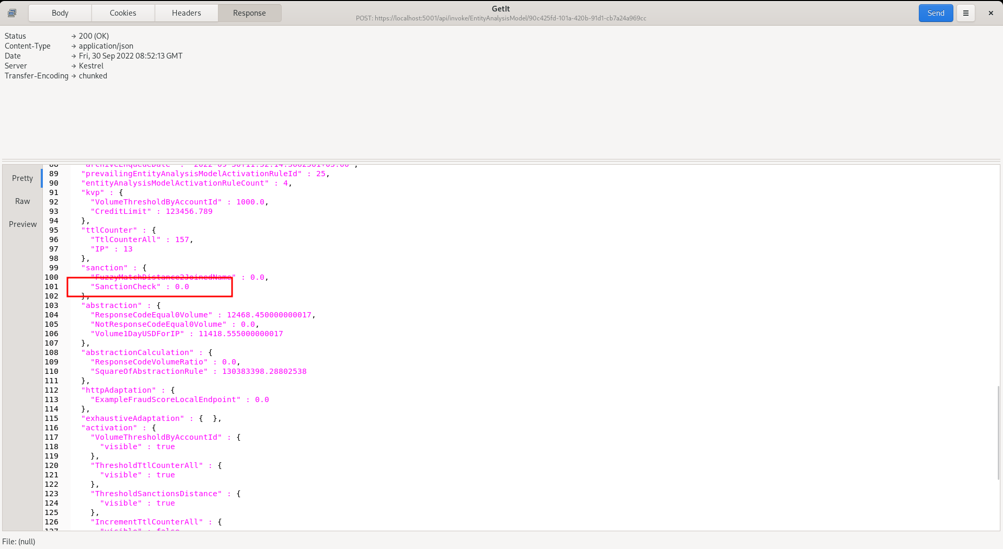Click the "TtlCounterAll" : 157 line
This screenshot has height=549, width=1003.
pyautogui.click(x=142, y=239)
